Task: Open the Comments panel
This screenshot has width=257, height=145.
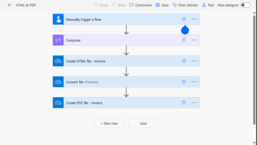Action: coord(141,5)
